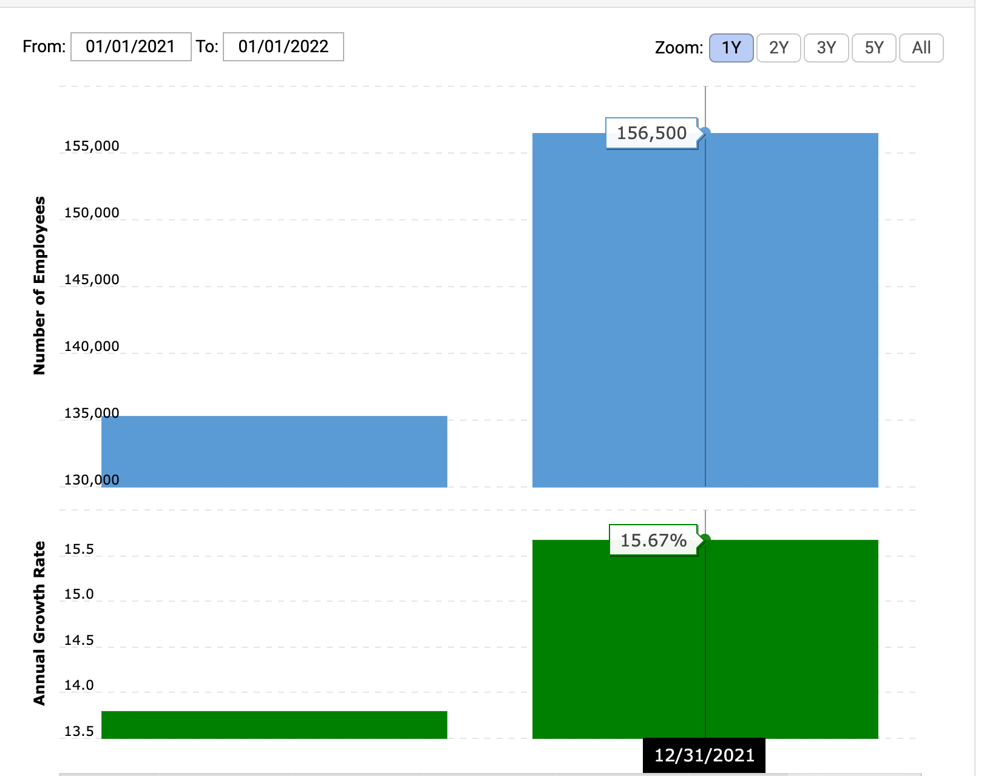Click the 145,000 axis label
This screenshot has width=981, height=776.
point(92,279)
